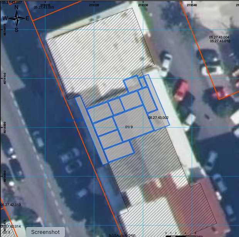Viewport: 239px width, 237px height.
Task: Click parcel label 05.27.42.013
Action: [x=10, y=205]
